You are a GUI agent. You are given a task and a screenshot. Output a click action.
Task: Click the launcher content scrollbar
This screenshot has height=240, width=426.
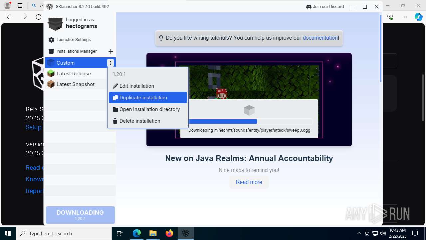[381, 48]
